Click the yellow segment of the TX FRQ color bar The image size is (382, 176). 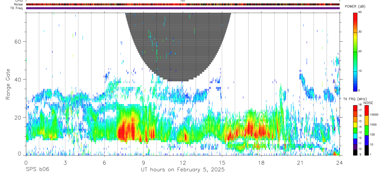(x=355, y=125)
